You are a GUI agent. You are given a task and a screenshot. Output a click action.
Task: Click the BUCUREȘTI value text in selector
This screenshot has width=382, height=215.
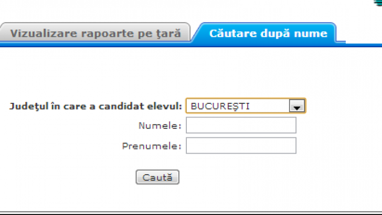(x=220, y=106)
